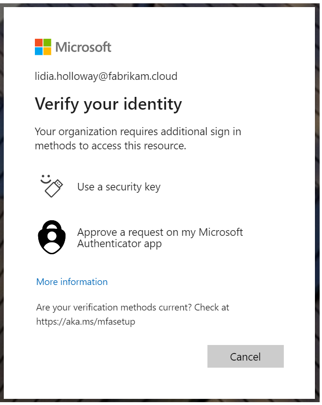
Task: Click the https://aka.ms/mfasetup URL text
Action: (86, 322)
